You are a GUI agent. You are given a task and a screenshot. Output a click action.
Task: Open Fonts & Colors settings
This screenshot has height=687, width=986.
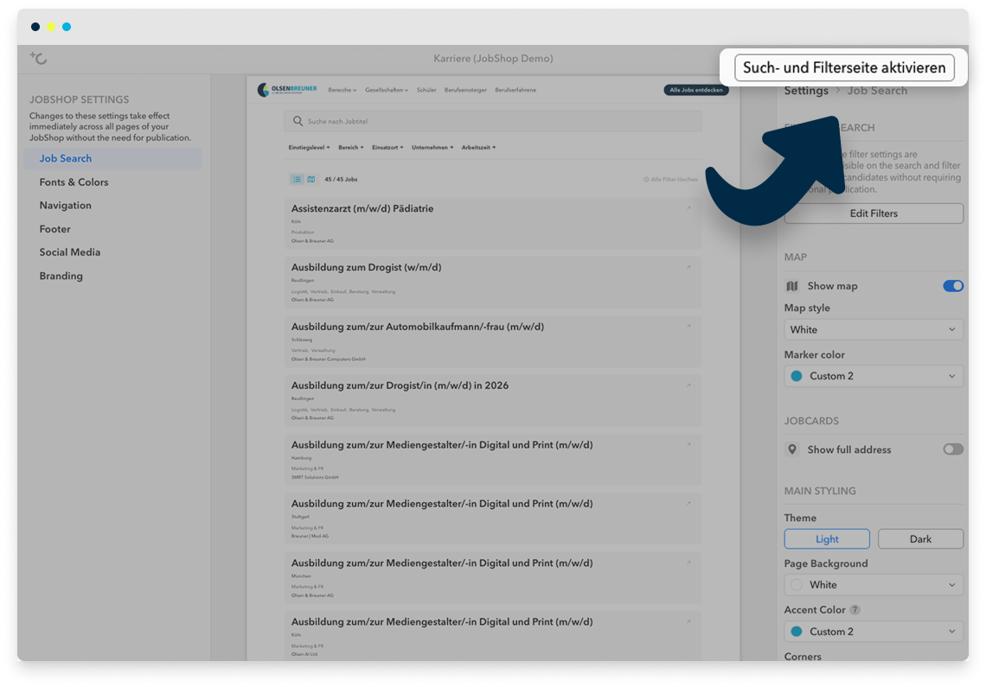74,181
